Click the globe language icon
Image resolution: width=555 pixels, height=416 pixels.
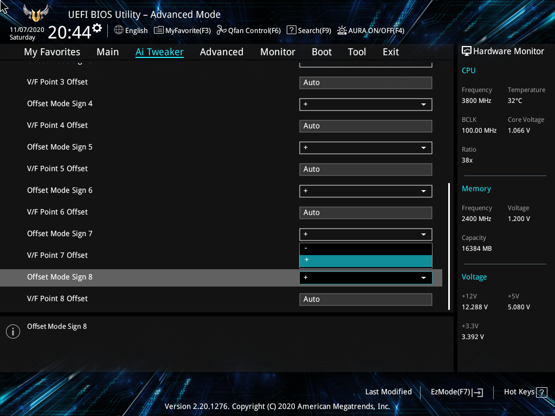point(119,30)
